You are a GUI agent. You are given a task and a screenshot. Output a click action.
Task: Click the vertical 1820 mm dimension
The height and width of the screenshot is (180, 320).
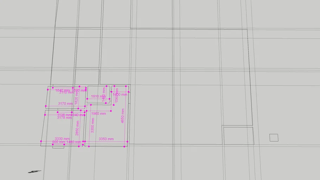[77, 98]
